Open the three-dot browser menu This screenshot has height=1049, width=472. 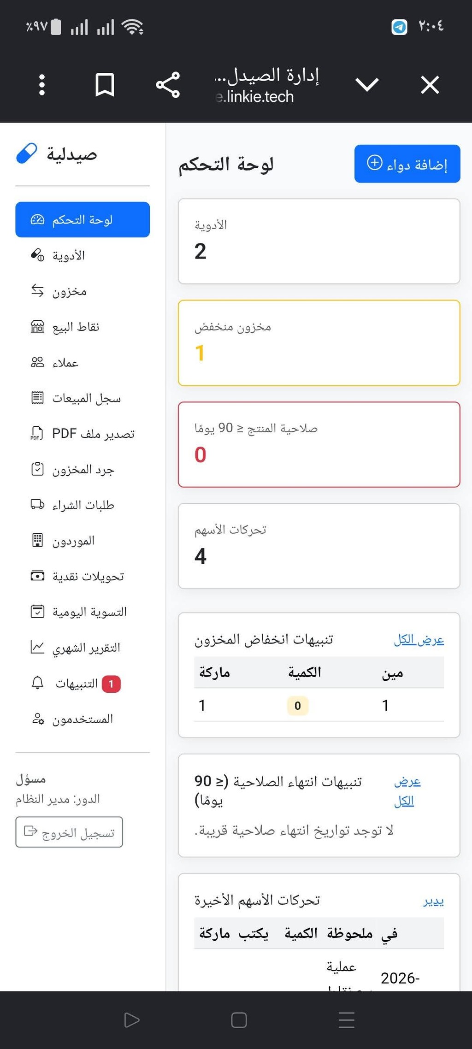point(42,85)
